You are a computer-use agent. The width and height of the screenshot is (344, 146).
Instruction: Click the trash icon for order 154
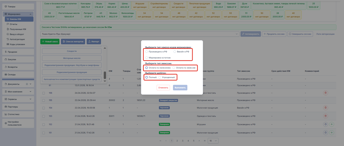click(326, 108)
